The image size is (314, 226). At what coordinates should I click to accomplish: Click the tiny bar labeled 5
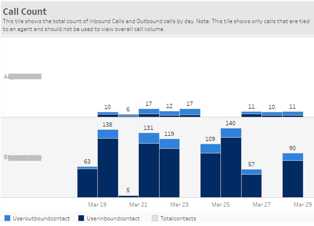click(128, 196)
